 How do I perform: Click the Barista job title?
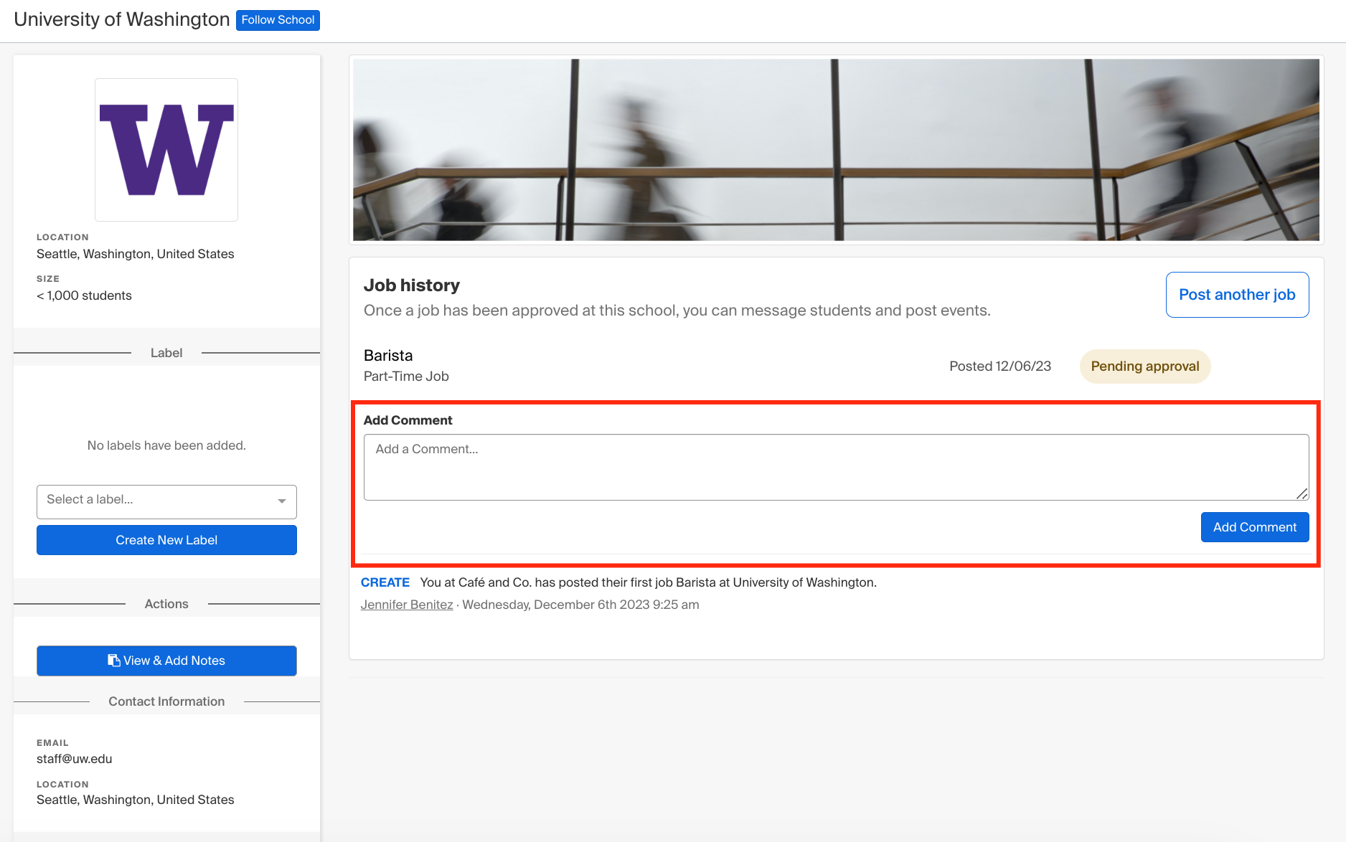point(388,356)
